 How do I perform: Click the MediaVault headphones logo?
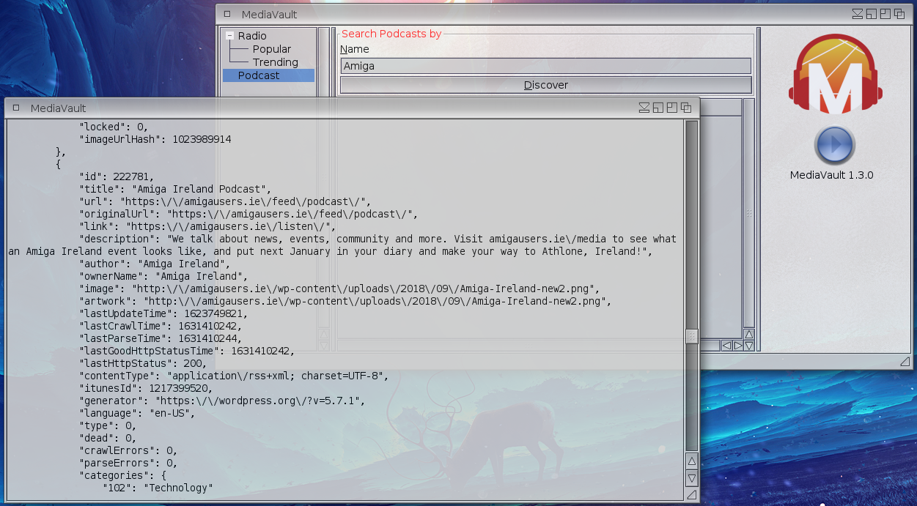click(835, 74)
